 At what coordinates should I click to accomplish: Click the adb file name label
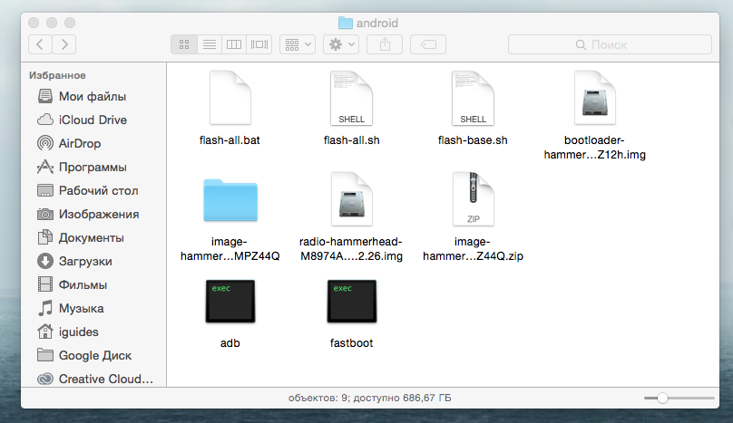pos(230,343)
